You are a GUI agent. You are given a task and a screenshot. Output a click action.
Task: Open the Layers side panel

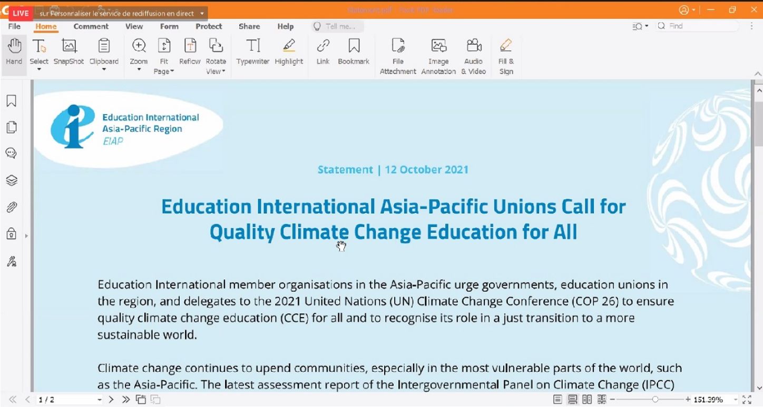[x=11, y=180]
